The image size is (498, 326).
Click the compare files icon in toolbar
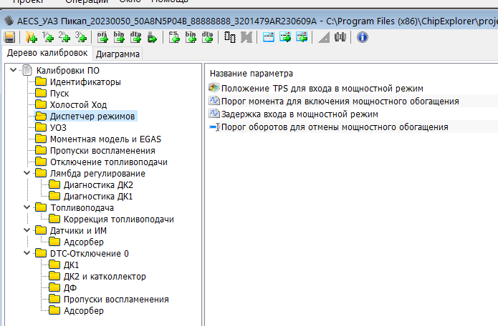[230, 37]
